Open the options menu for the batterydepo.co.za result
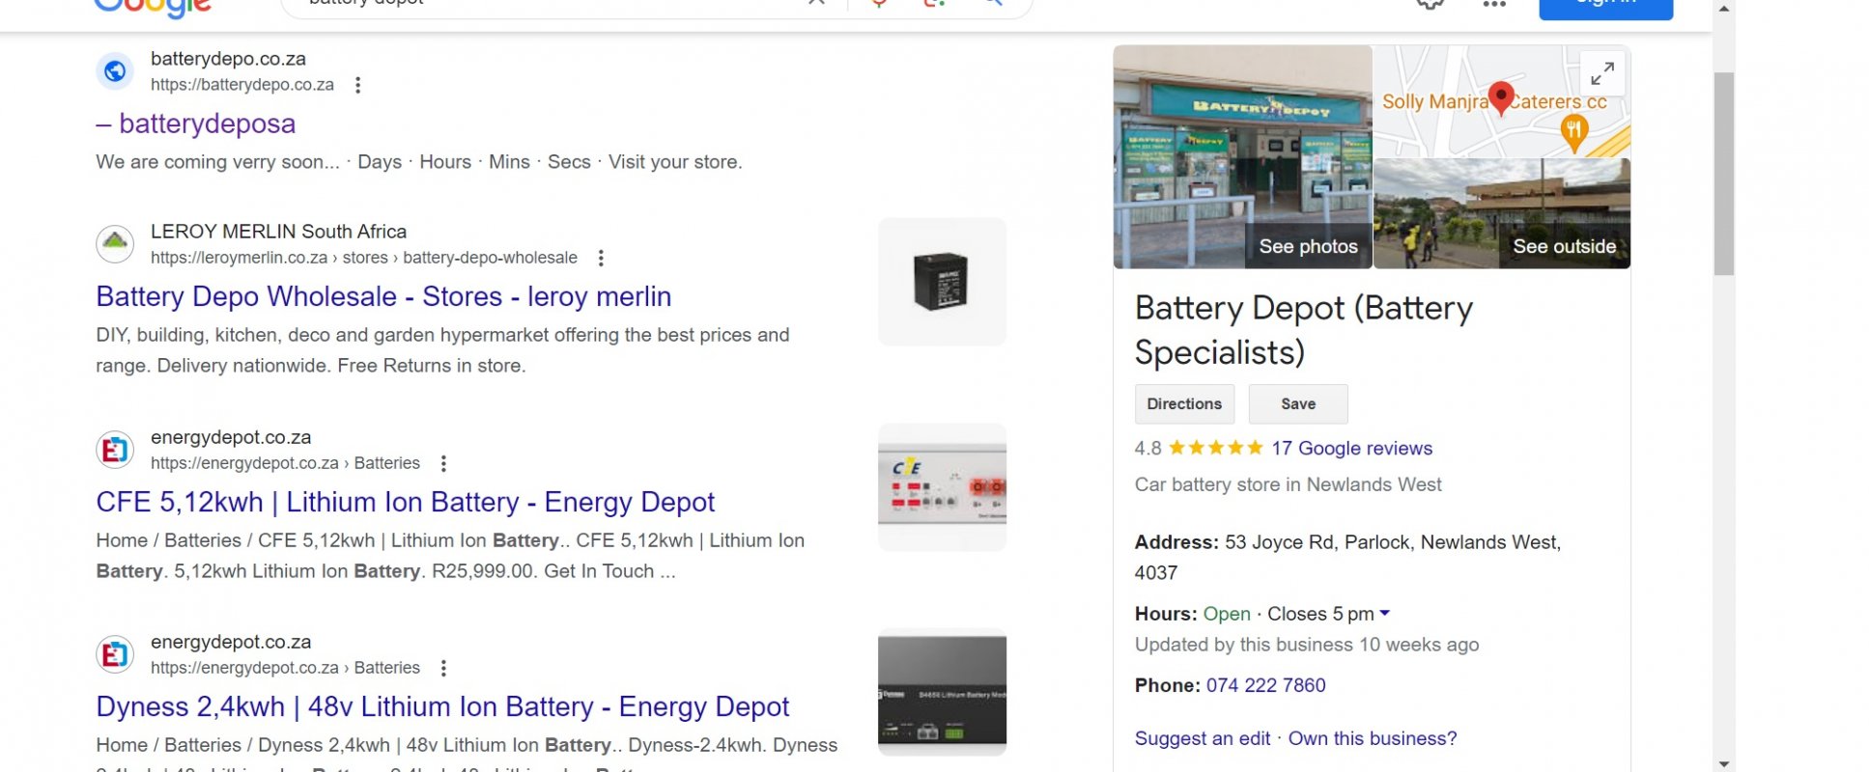Screen dimensions: 1869x772 click(x=357, y=85)
